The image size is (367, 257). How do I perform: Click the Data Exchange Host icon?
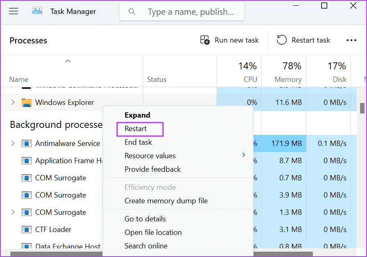[x=26, y=246]
